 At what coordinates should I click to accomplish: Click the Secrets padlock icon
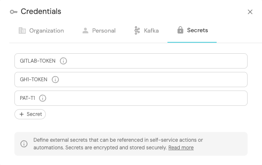click(180, 30)
